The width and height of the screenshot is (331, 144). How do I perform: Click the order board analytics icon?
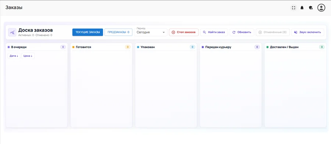(12, 32)
